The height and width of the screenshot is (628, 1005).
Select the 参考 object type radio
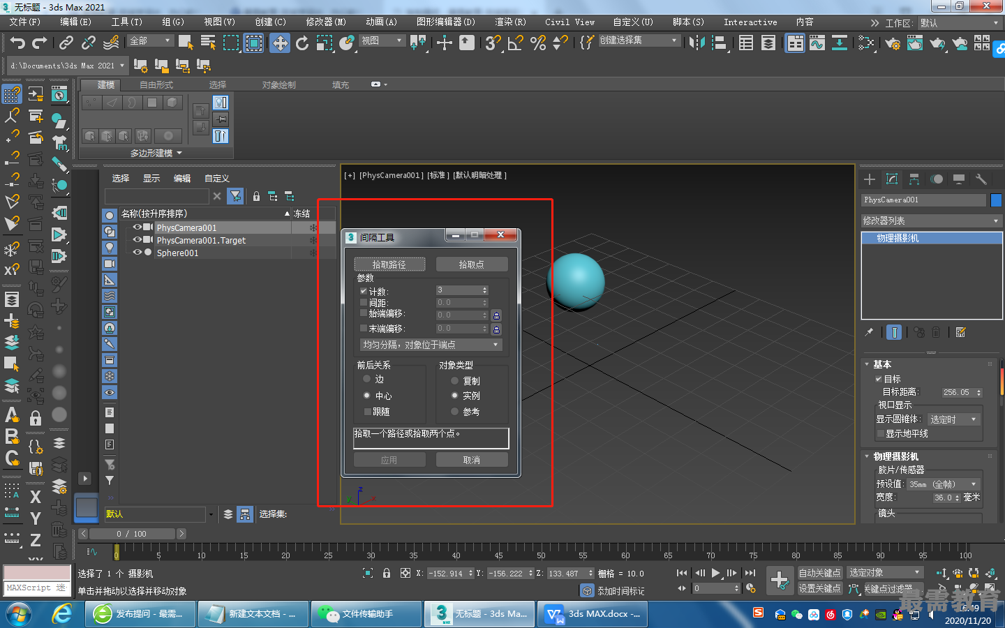click(x=455, y=412)
